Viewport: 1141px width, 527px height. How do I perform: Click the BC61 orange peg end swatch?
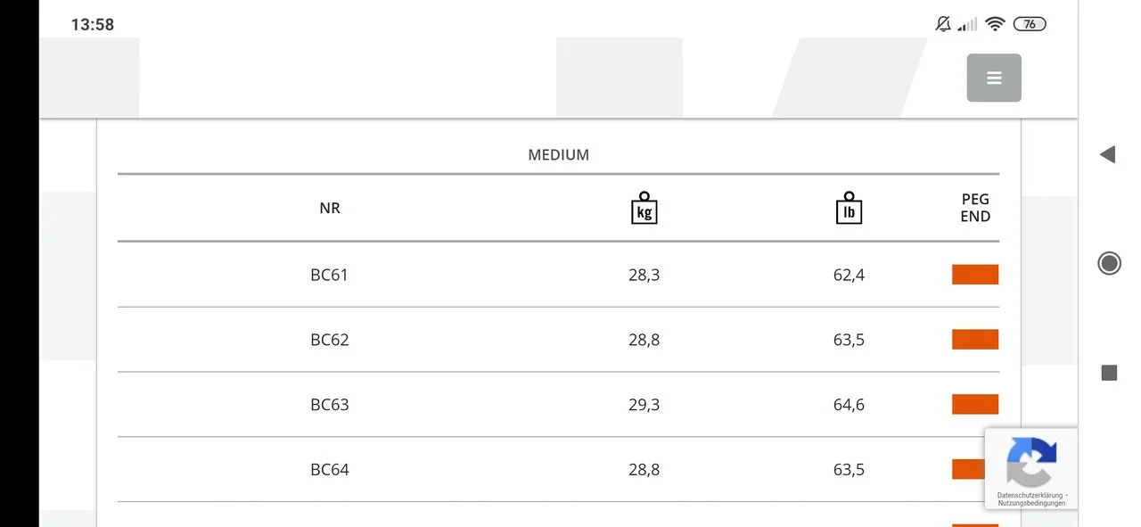click(x=974, y=275)
